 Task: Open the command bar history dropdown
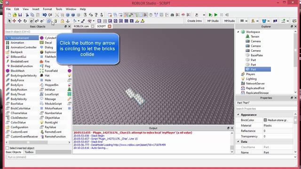click(295, 157)
